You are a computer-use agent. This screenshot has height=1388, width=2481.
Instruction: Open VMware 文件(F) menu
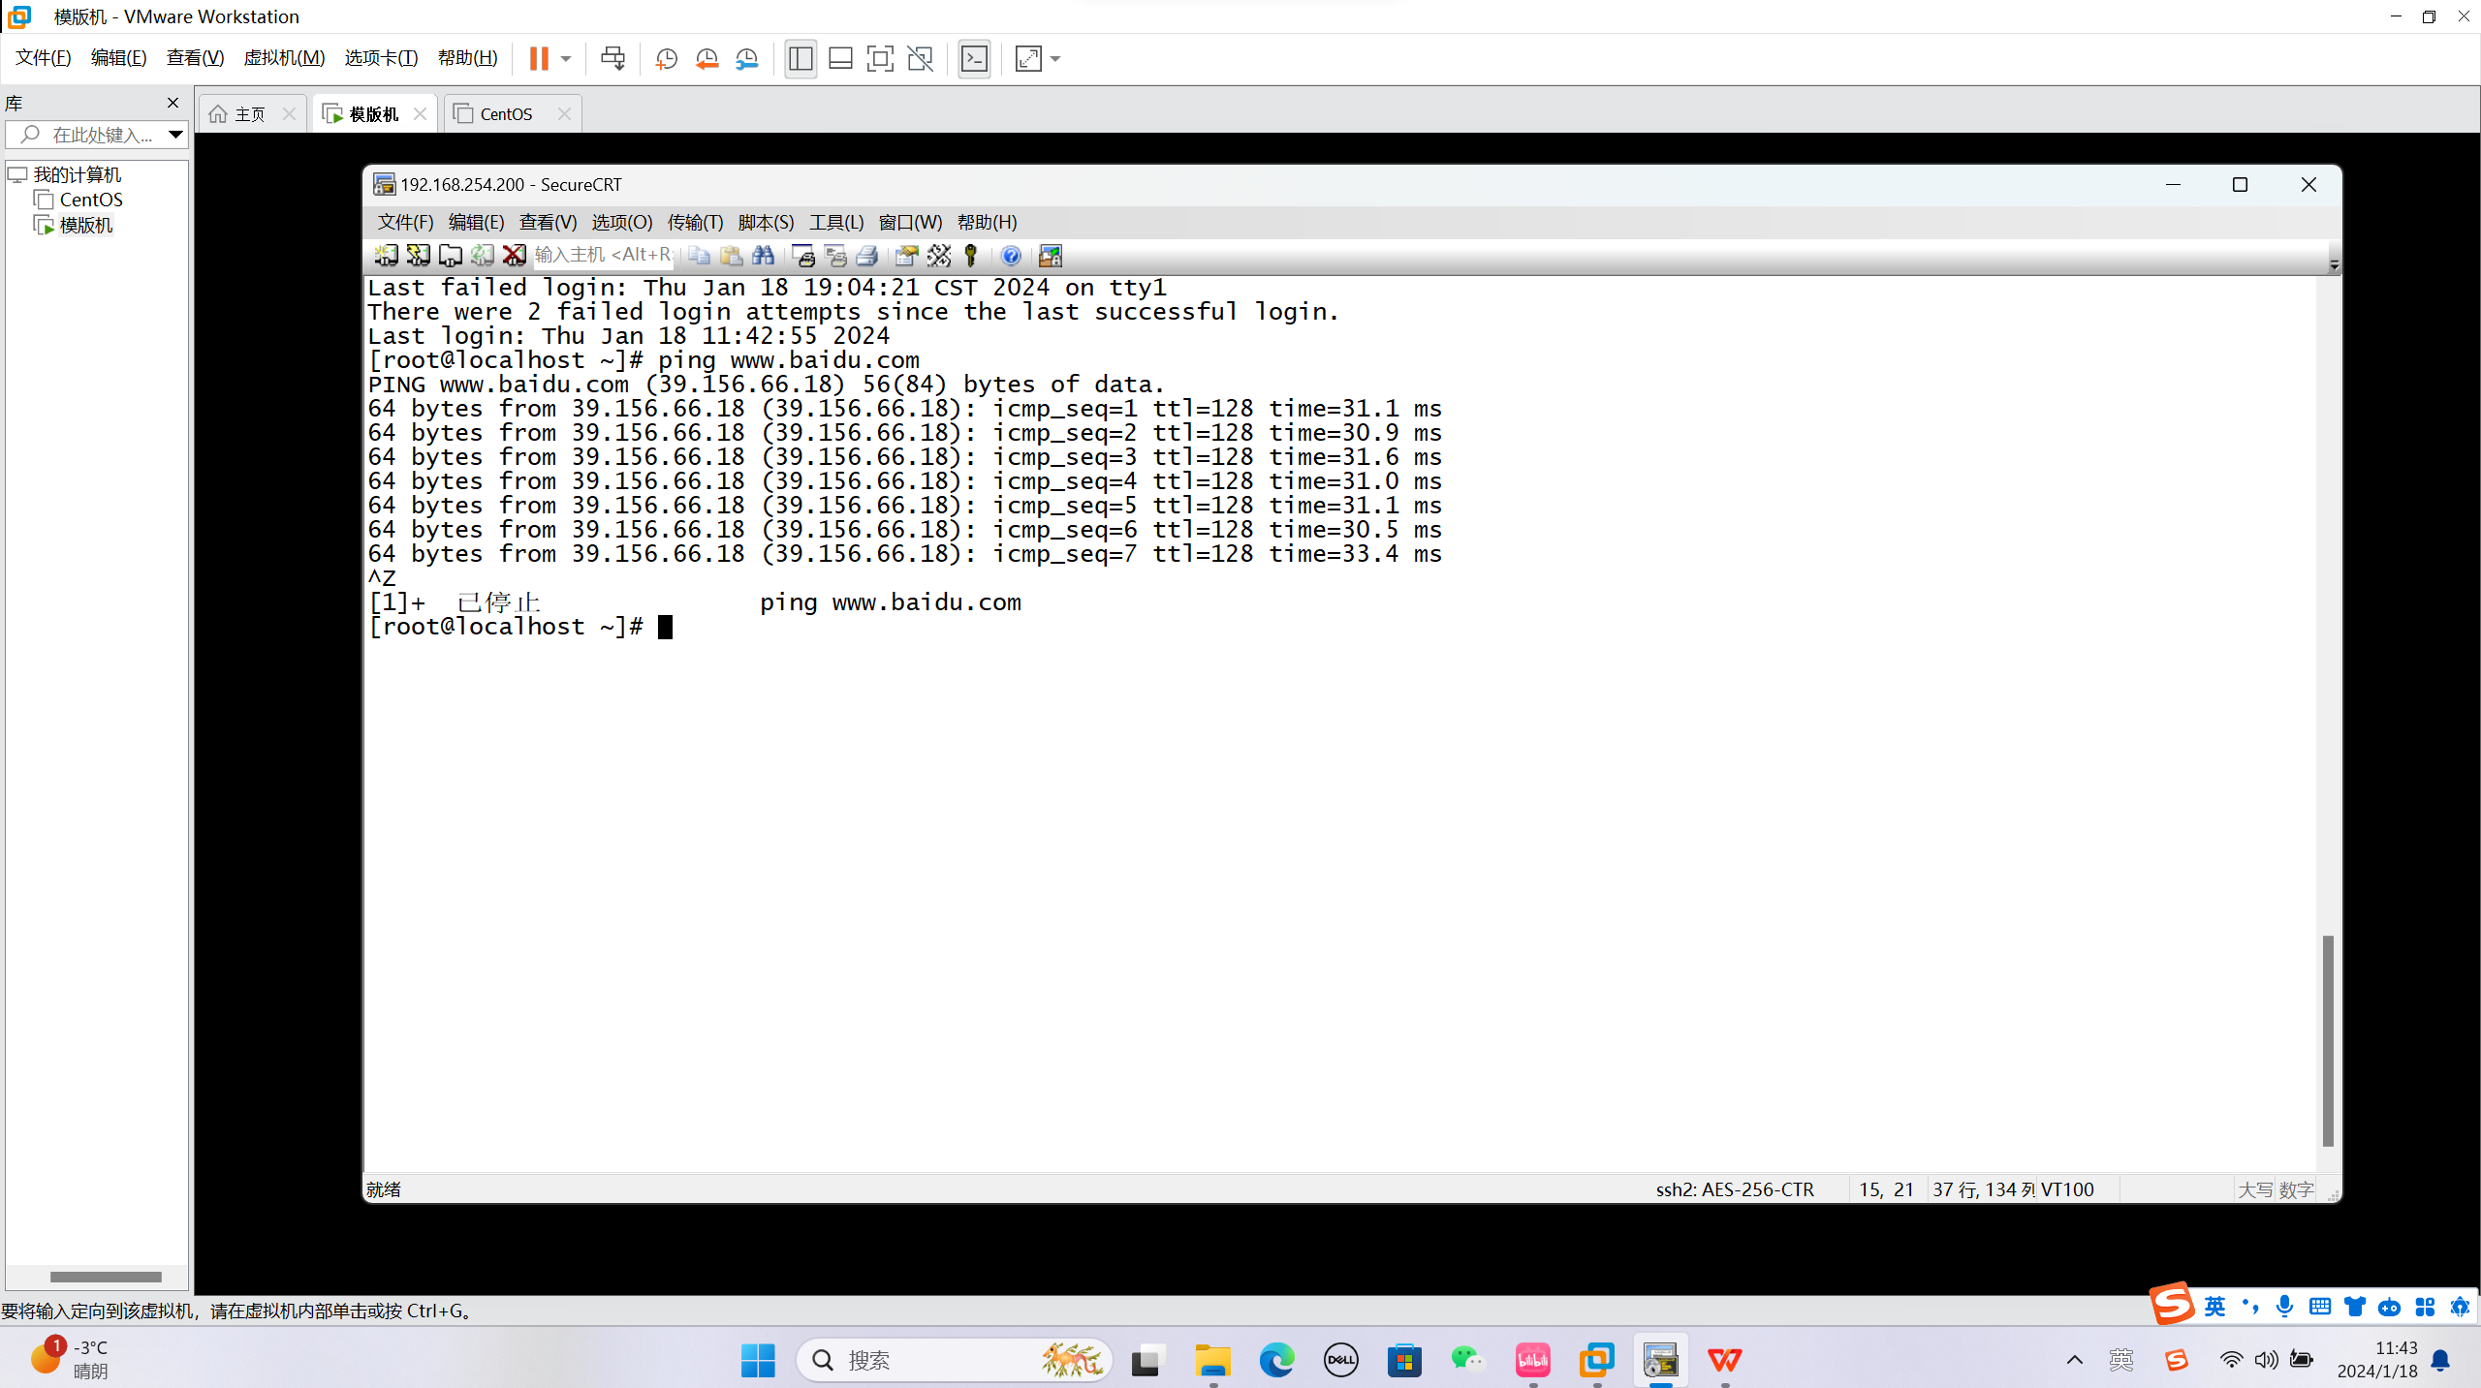44,58
